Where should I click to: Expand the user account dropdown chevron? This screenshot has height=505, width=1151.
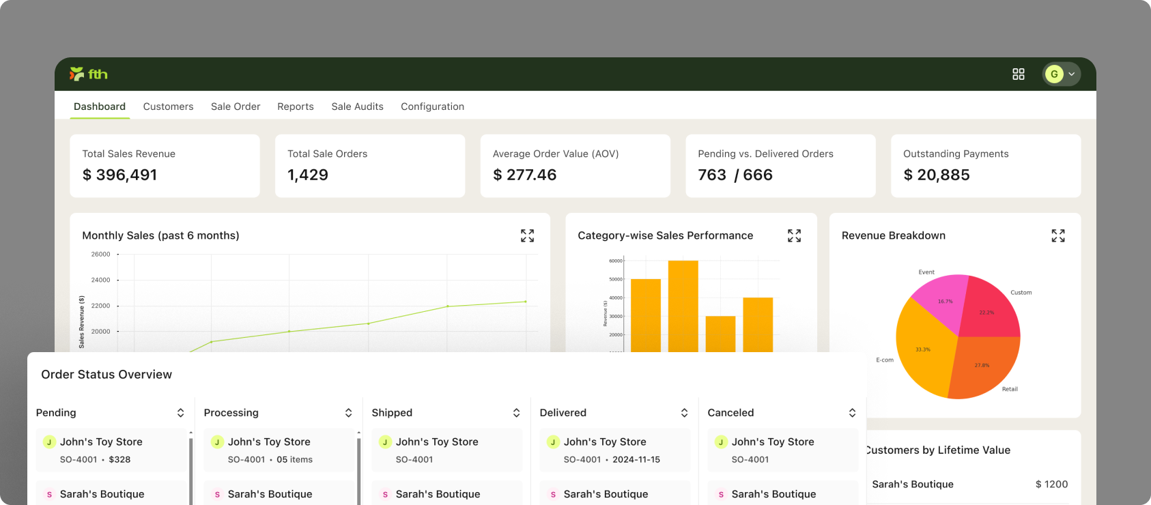(x=1072, y=74)
